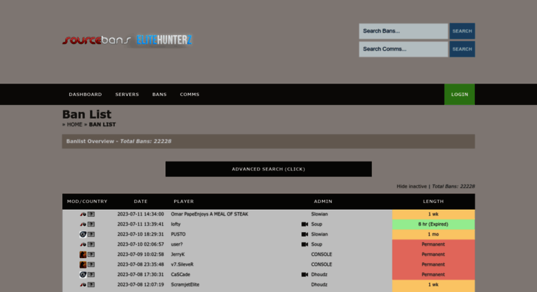Click player name CaSCade

coord(180,275)
